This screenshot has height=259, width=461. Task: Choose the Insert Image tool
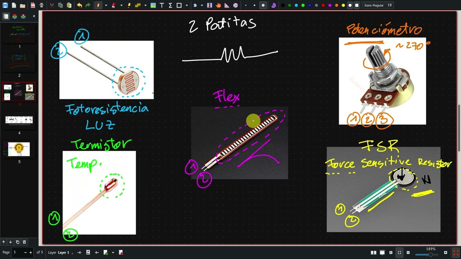point(153,5)
